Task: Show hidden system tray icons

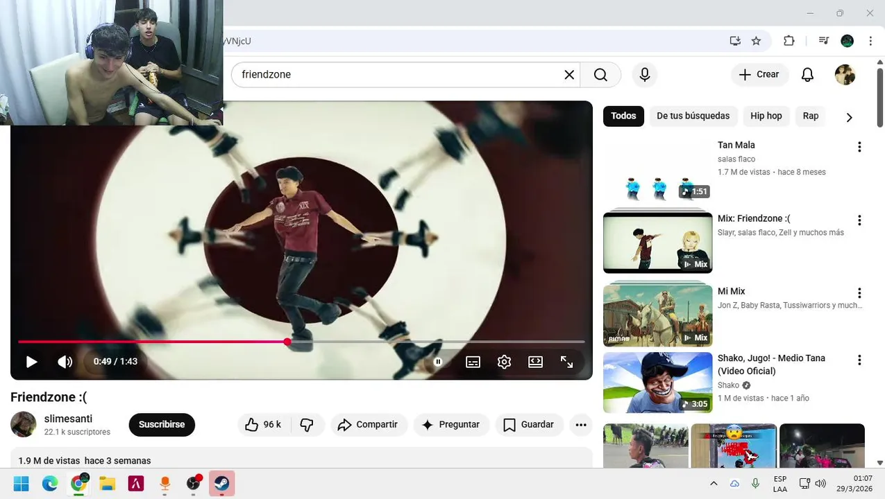Action: 714,484
